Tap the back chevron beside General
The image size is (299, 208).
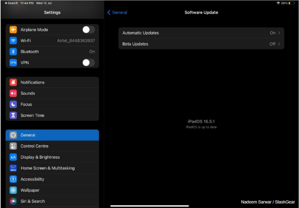(109, 13)
